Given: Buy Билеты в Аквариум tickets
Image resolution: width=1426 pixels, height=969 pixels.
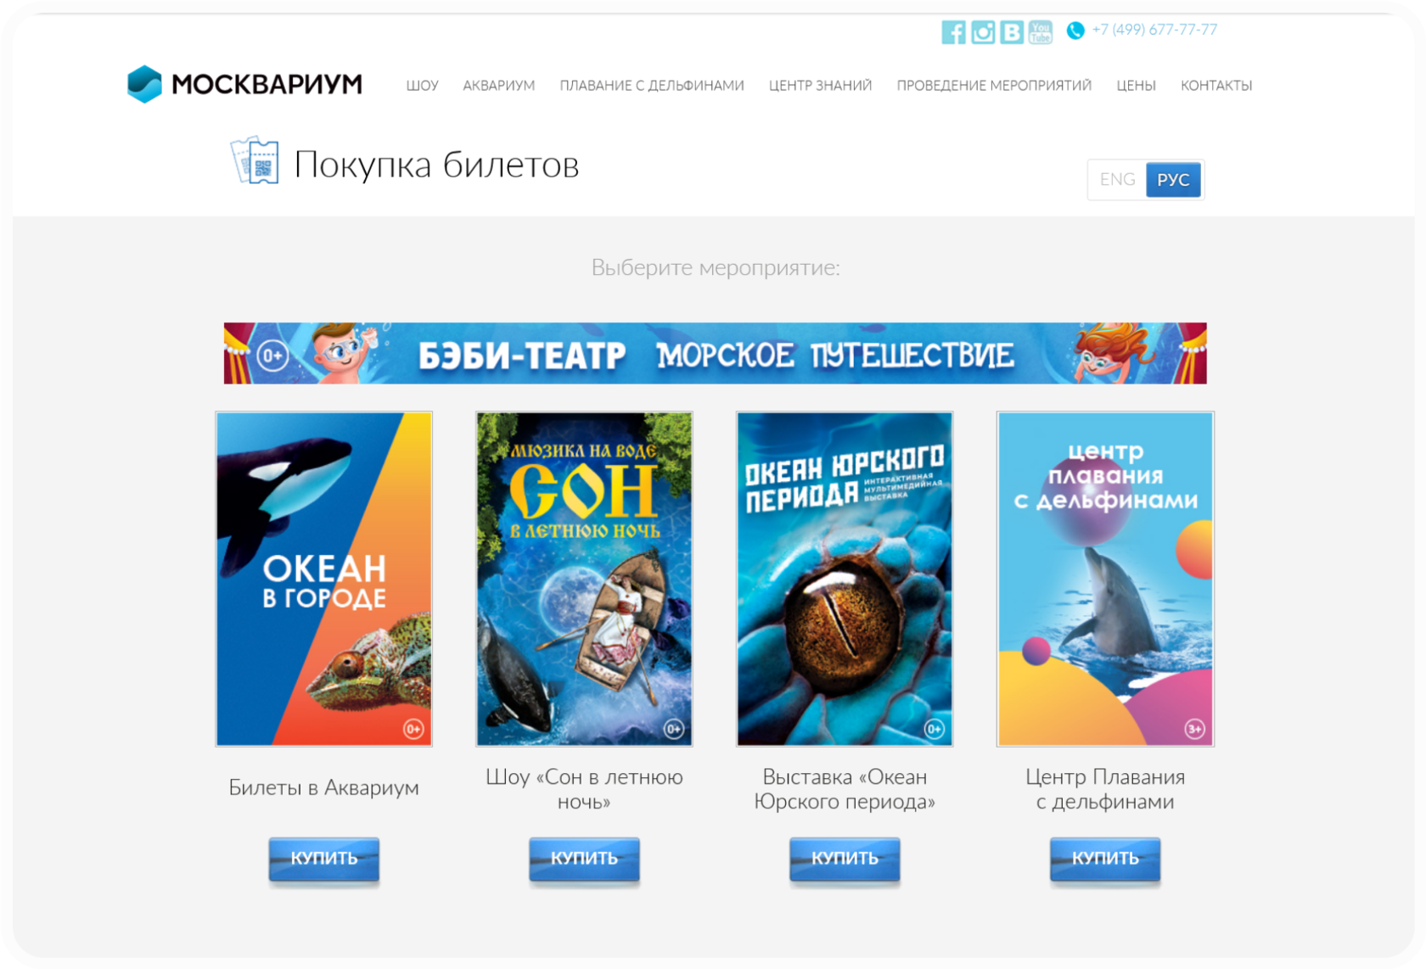Looking at the screenshot, I should [324, 859].
